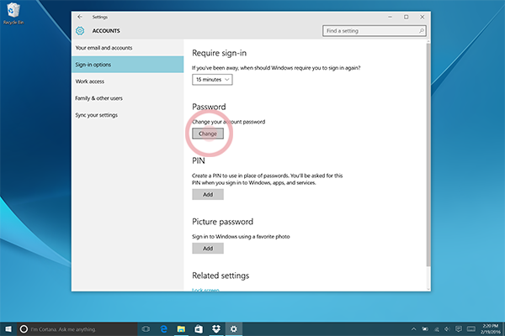Open the Recycle Bin on the desktop

[x=13, y=13]
